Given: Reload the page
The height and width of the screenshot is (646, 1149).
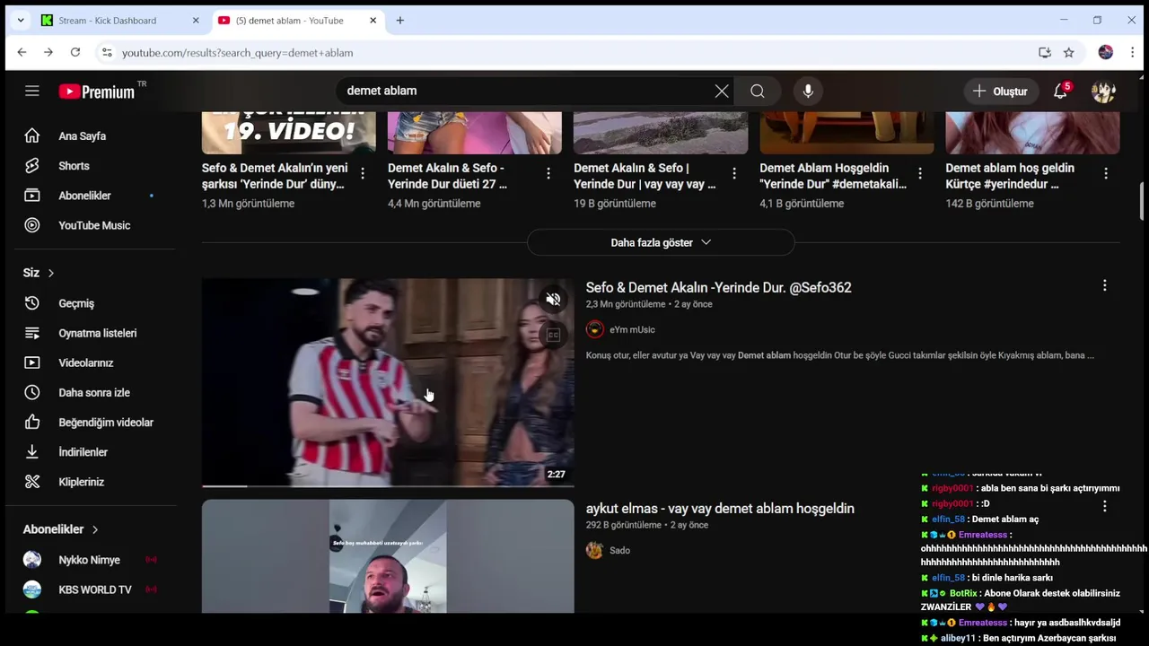Looking at the screenshot, I should (75, 53).
